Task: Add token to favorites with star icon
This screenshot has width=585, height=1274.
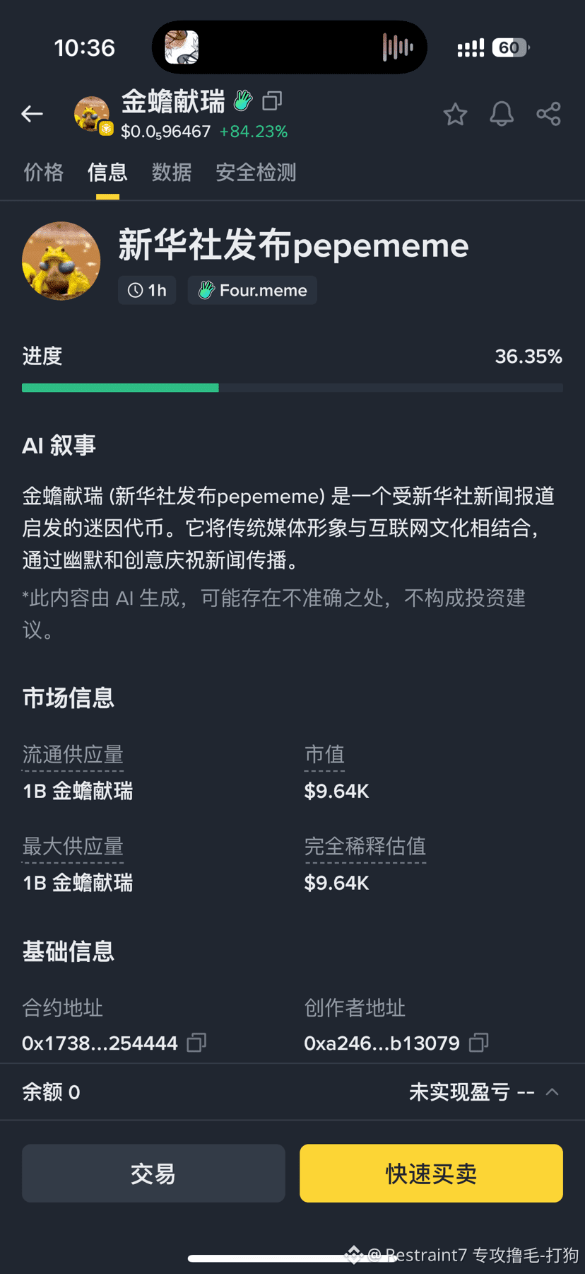Action: pyautogui.click(x=455, y=114)
